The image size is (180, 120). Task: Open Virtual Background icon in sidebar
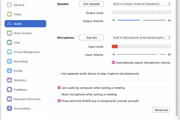(9, 52)
